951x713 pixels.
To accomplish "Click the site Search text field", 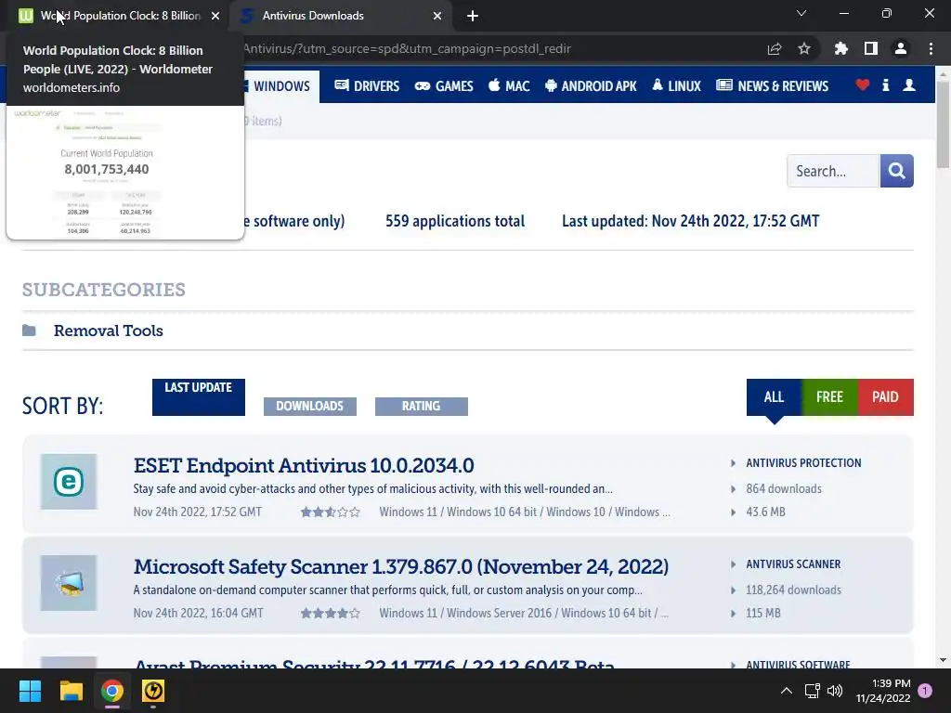I will [833, 171].
